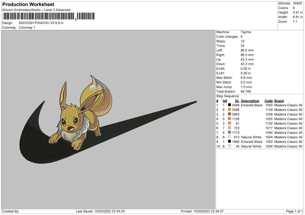Click the Height value "3.41 in"
Image resolution: width=305 pixels, height=215 pixels.
coord(297,12)
